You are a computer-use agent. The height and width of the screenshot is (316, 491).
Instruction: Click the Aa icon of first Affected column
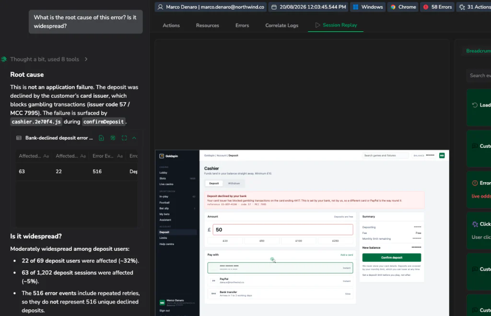[46, 156]
